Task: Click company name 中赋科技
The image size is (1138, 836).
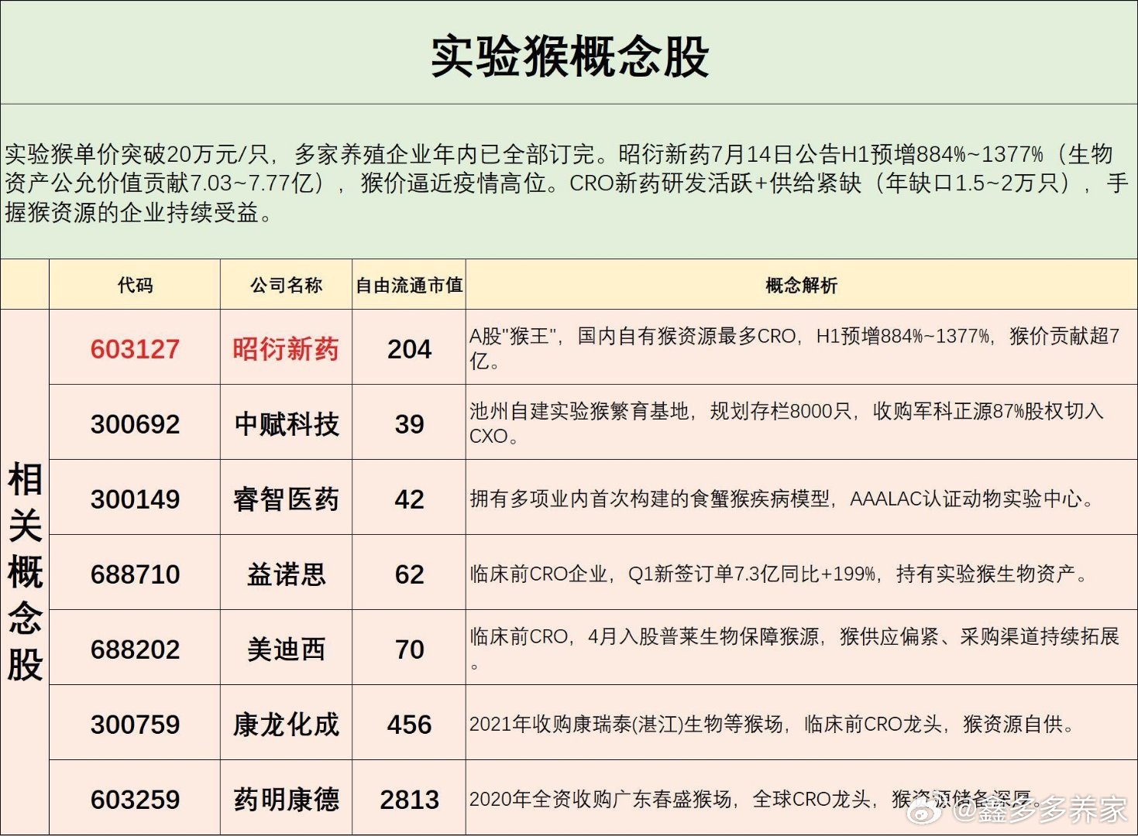Action: coord(286,424)
